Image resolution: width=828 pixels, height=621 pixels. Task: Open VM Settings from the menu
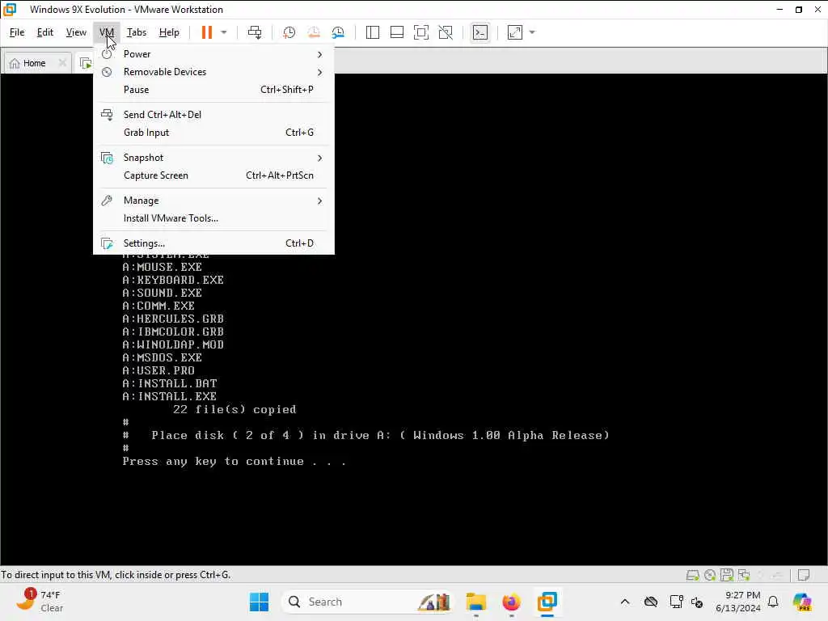(x=213, y=243)
